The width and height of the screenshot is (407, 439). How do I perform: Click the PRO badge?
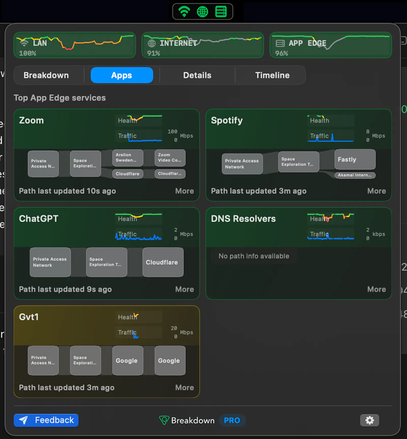click(x=232, y=420)
